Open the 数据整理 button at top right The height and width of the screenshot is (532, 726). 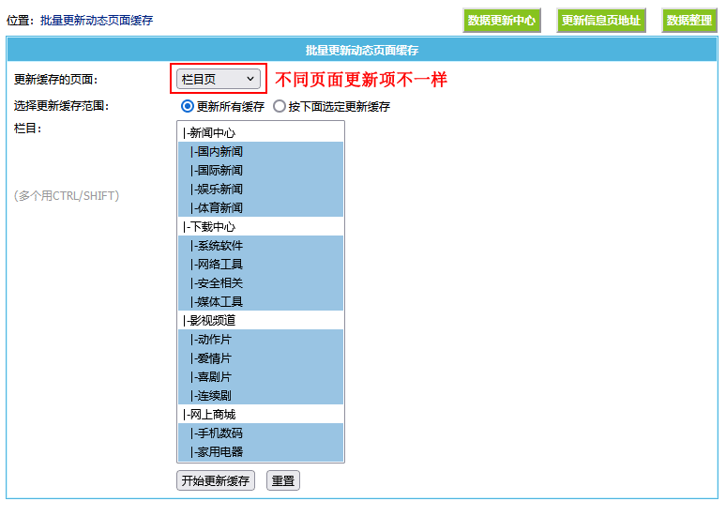[688, 21]
